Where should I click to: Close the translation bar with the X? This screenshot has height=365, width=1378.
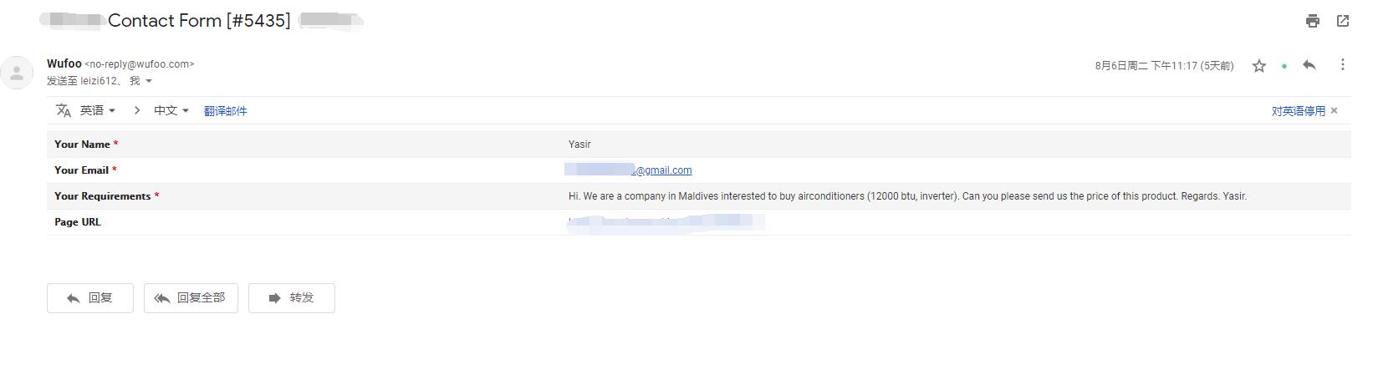[1335, 111]
